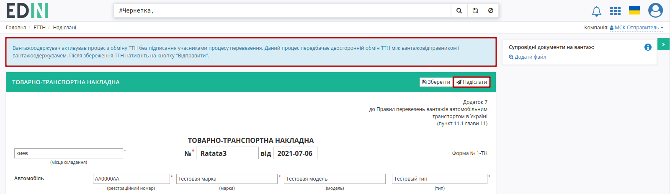Edit car brand field Тестовая марка
Screen dimensions: 670x194
(227, 179)
